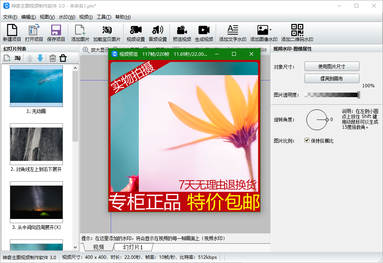
Task: Toggle the 保持纵横比 aspect ratio checkbox
Action: (x=307, y=140)
